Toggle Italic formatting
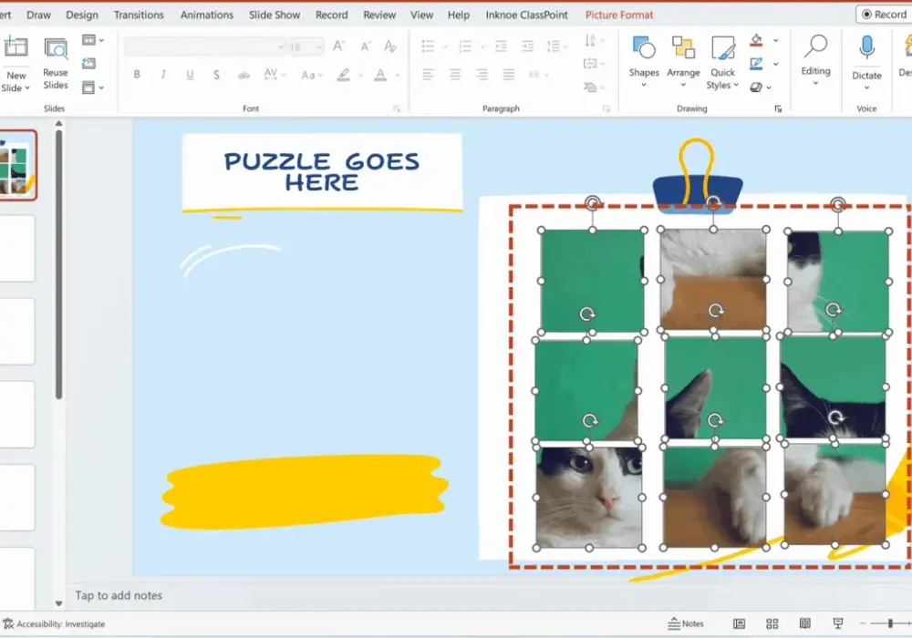Image resolution: width=912 pixels, height=638 pixels. pos(163,75)
